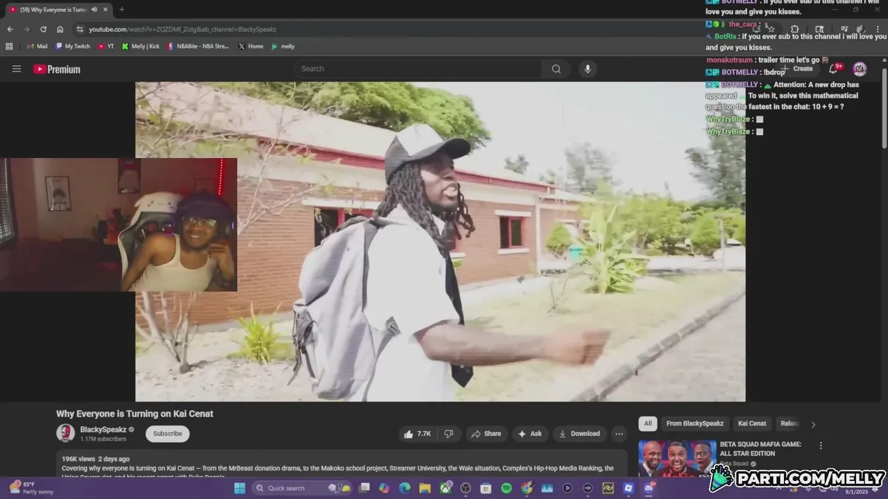Open the bookmarks apps grid icon
The height and width of the screenshot is (499, 888).
[x=9, y=46]
